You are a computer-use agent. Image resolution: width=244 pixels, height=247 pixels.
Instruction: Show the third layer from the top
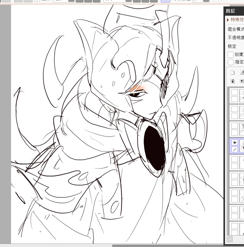[x=234, y=126]
